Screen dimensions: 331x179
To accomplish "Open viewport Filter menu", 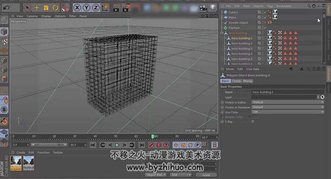I will click(x=72, y=16).
